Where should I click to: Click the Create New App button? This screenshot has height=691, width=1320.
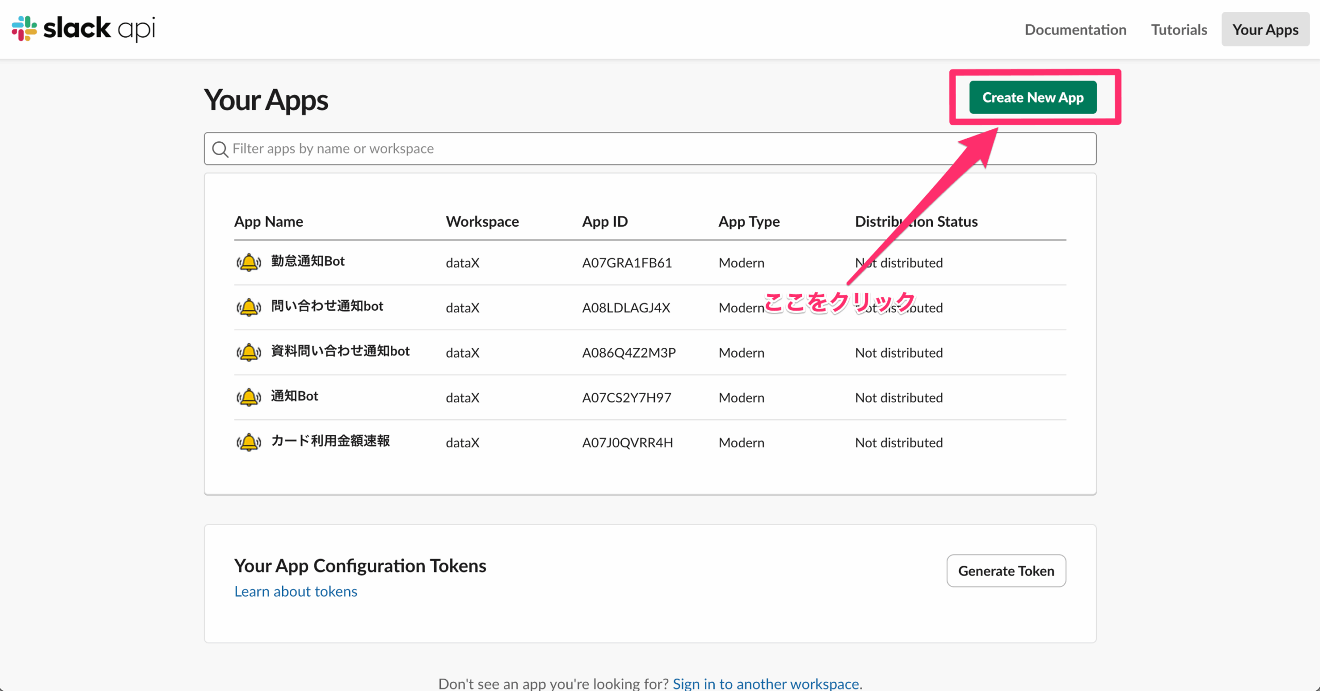tap(1033, 97)
